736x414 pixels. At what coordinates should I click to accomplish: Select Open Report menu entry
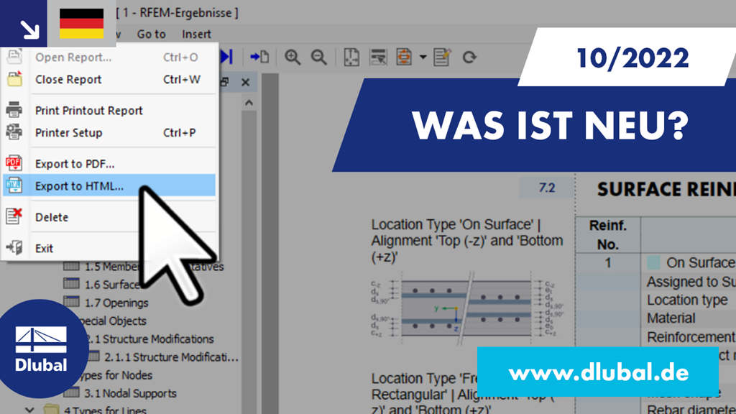(109, 57)
